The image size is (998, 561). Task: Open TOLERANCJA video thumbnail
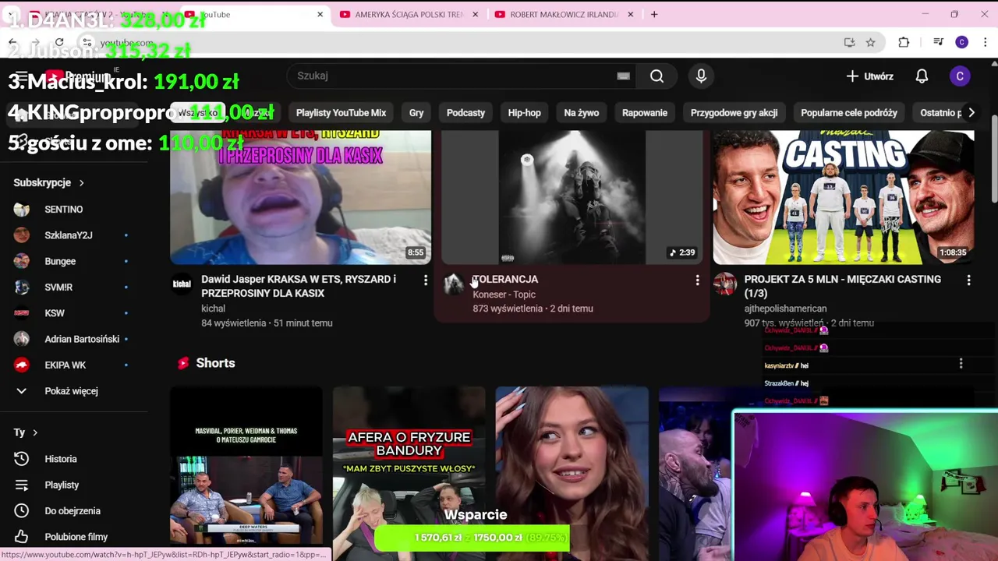(572, 198)
